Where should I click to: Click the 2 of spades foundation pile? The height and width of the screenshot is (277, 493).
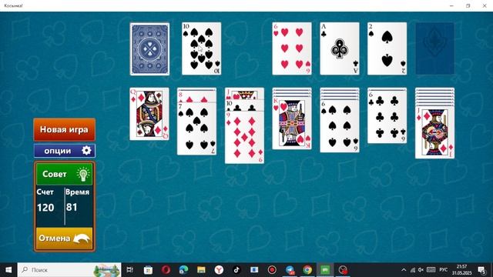pyautogui.click(x=387, y=48)
